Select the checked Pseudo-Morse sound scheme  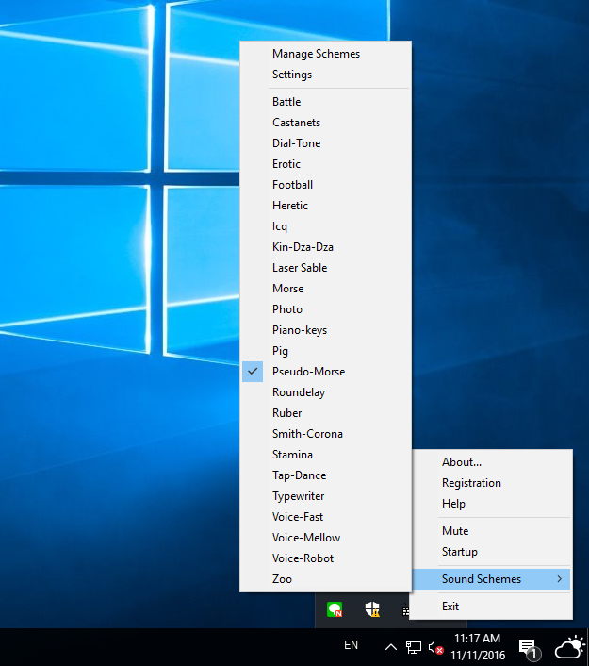click(x=308, y=372)
